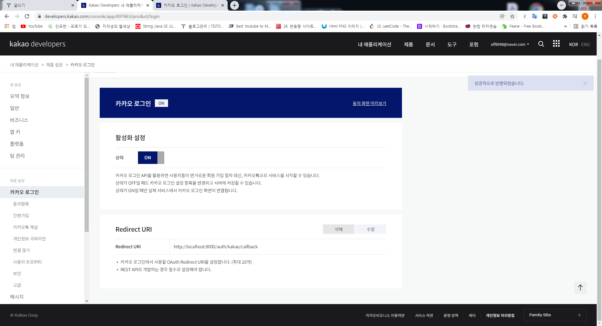Open the 제품 menu
Image resolution: width=602 pixels, height=326 pixels.
click(409, 45)
